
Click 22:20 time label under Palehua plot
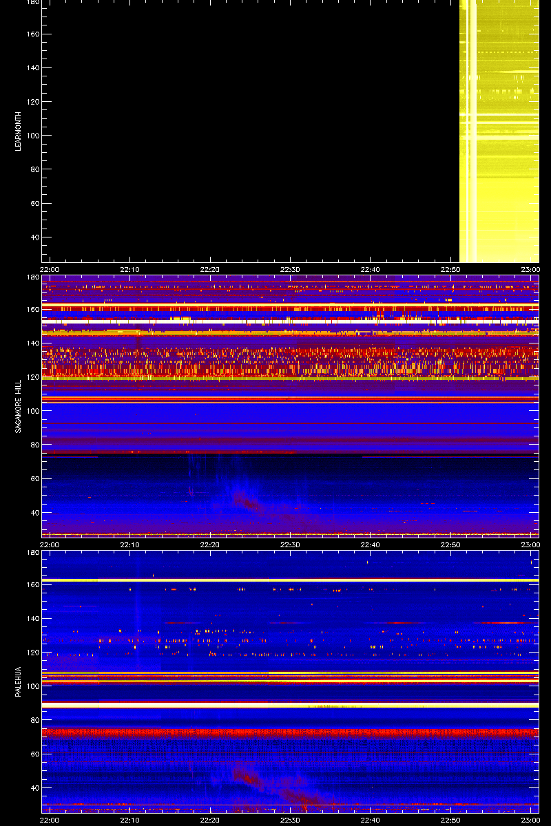pos(210,820)
